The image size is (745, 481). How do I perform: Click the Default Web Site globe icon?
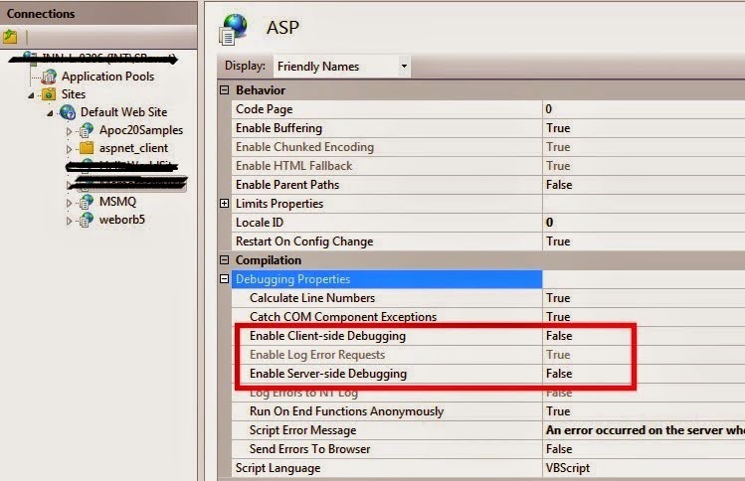tap(68, 112)
